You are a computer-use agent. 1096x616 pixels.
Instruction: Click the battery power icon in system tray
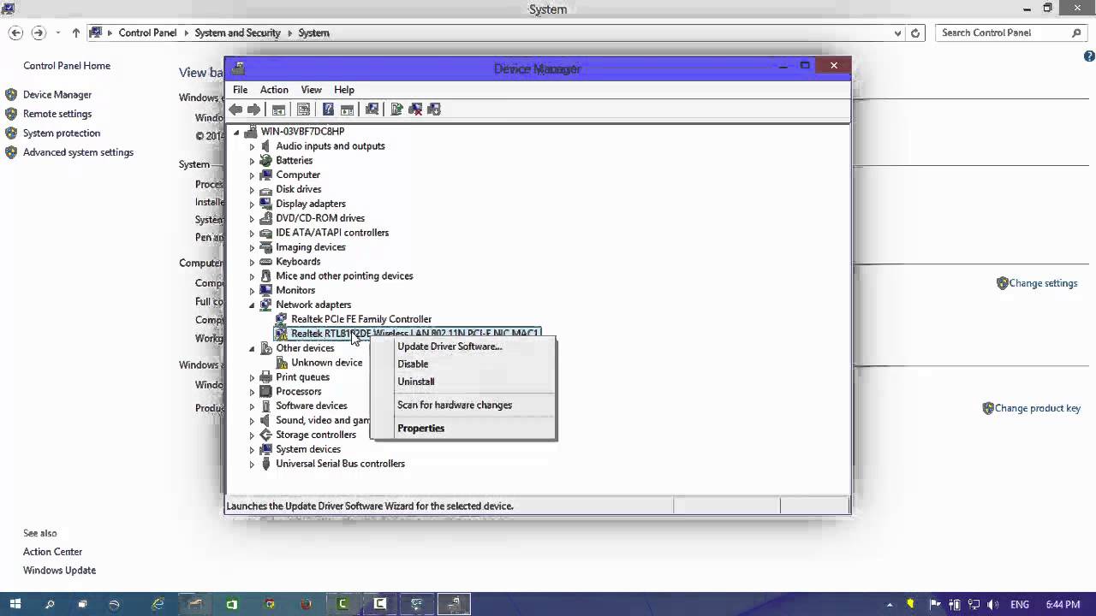(954, 604)
